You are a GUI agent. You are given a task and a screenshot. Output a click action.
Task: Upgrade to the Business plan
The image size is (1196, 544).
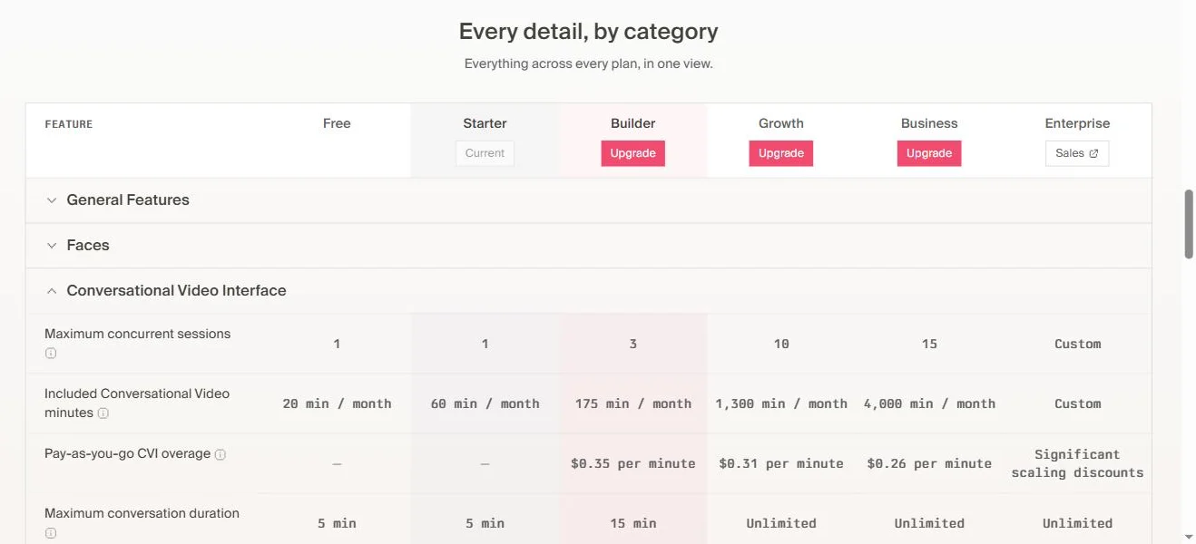929,153
